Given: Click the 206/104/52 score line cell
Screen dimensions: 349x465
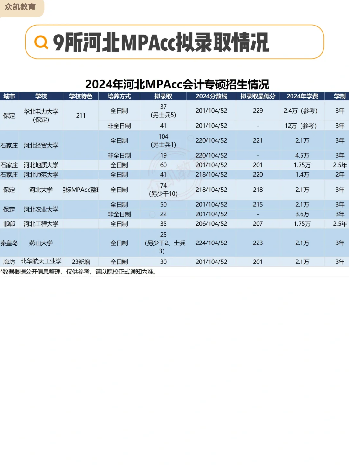Looking at the screenshot, I should [x=211, y=224].
